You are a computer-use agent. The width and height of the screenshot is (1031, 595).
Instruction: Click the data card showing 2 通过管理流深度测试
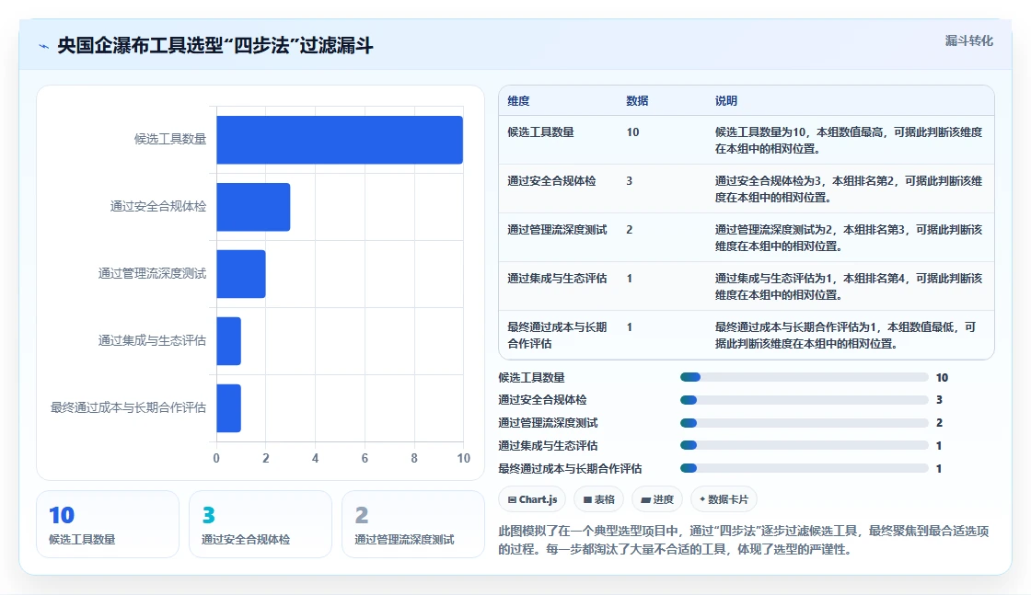point(413,525)
